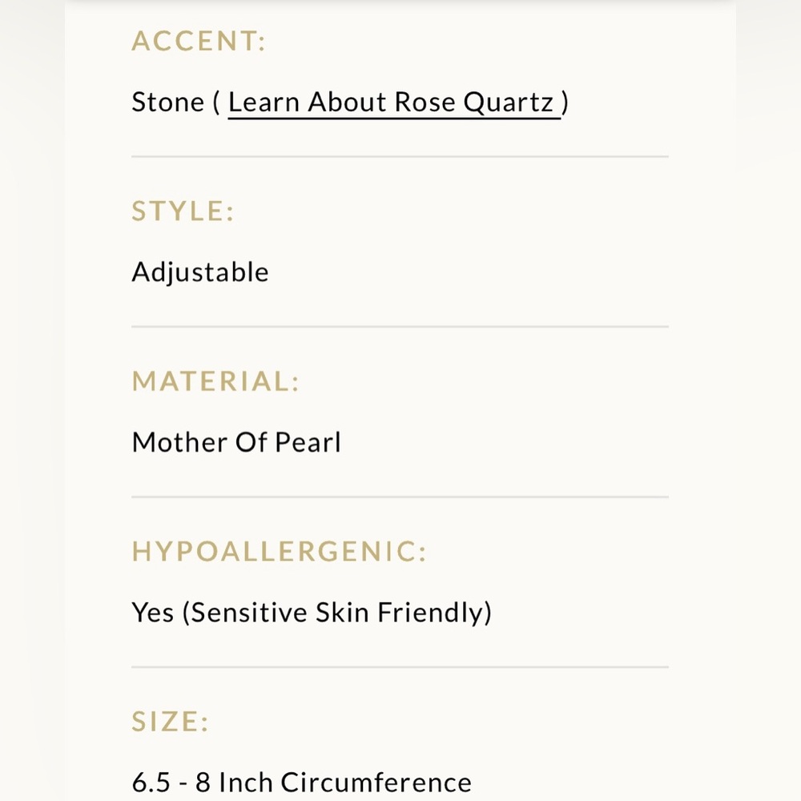
Task: Select the word Mother in material value
Action: click(179, 442)
